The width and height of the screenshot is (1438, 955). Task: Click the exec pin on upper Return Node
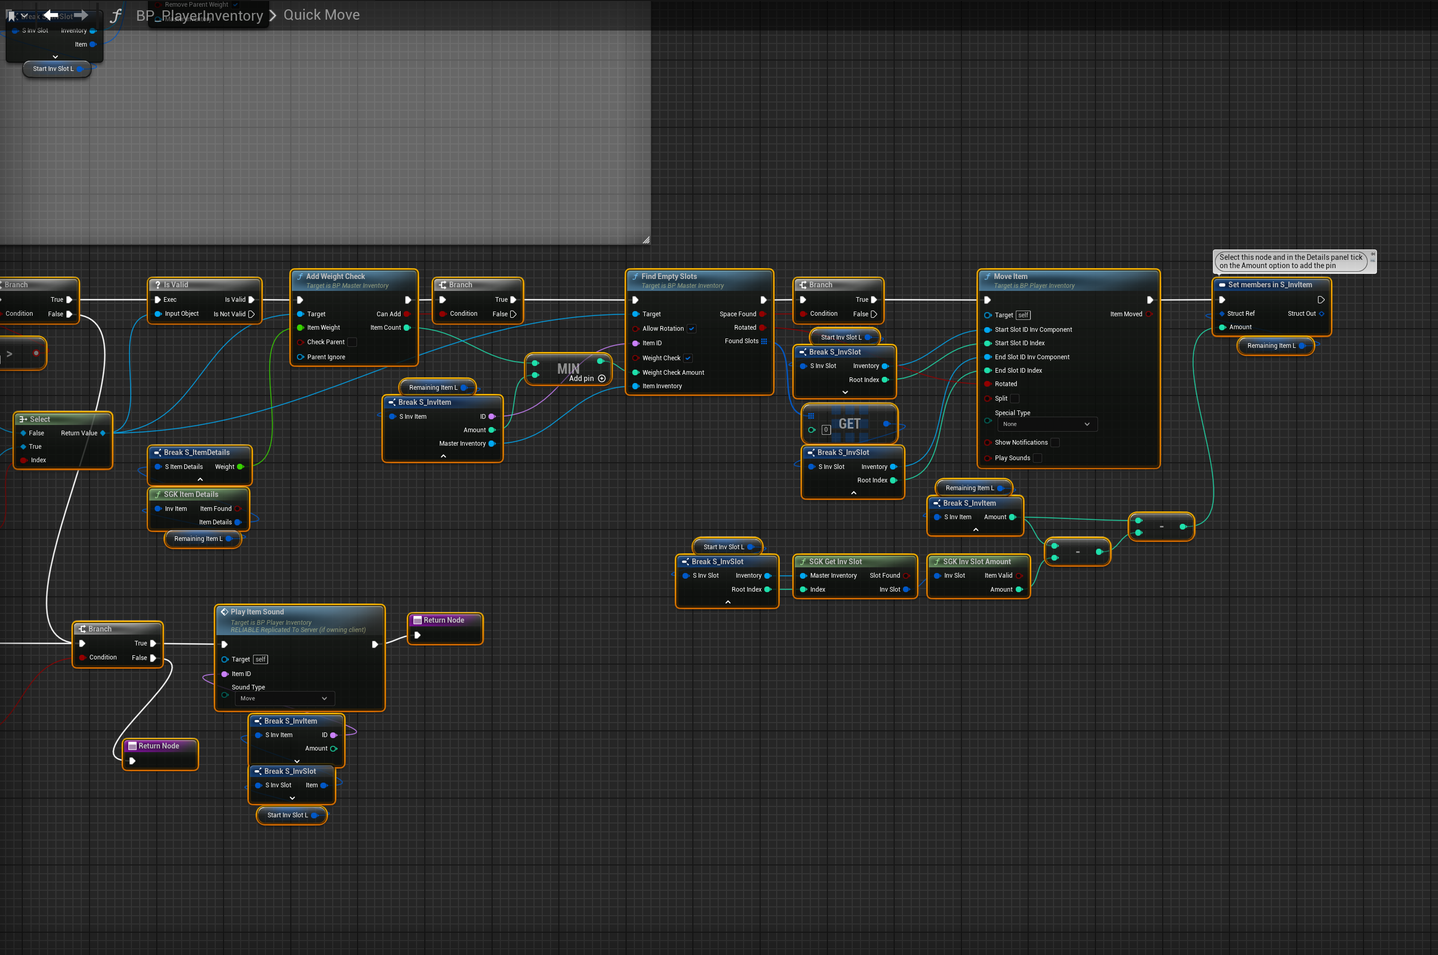click(x=417, y=635)
